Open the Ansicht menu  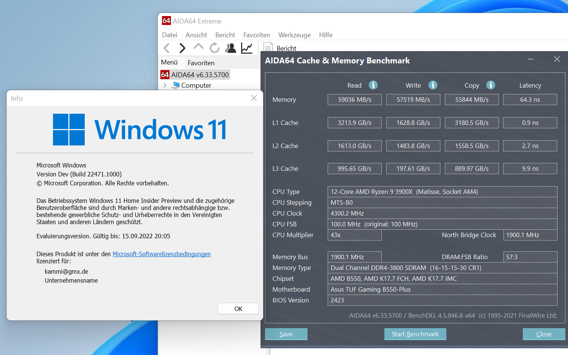click(196, 35)
